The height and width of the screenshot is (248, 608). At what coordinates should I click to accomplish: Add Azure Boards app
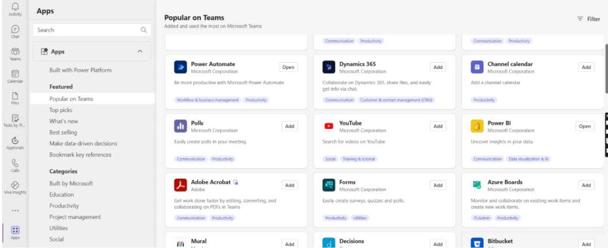tap(586, 185)
